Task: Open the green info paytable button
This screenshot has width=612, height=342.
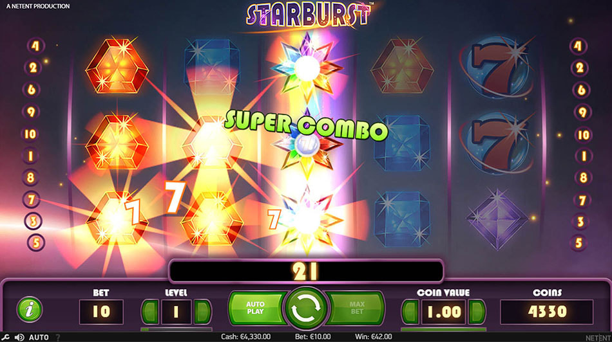Action: pyautogui.click(x=29, y=310)
